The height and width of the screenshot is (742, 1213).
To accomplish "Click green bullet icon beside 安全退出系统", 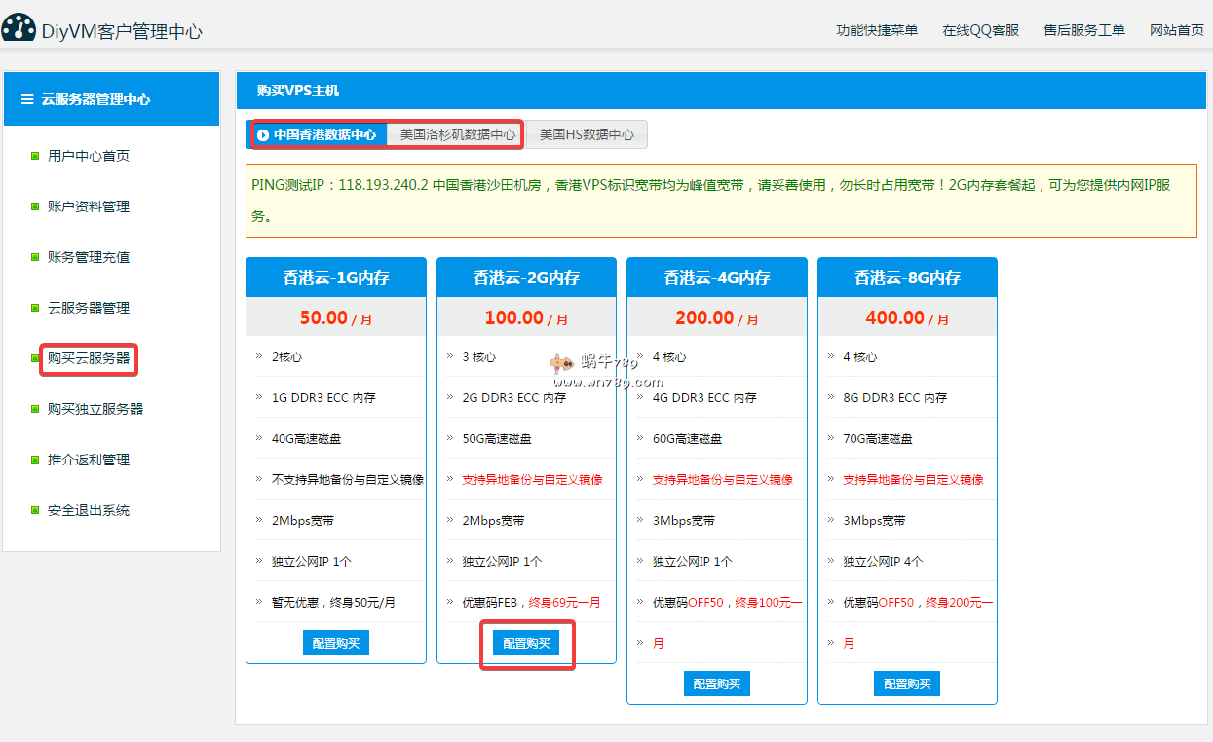I will click(35, 510).
